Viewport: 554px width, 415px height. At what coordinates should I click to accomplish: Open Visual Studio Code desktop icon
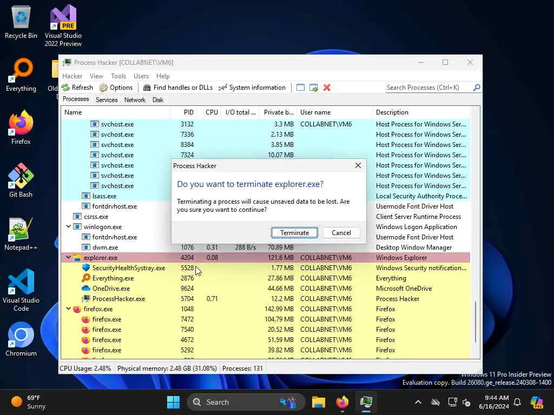tap(21, 290)
